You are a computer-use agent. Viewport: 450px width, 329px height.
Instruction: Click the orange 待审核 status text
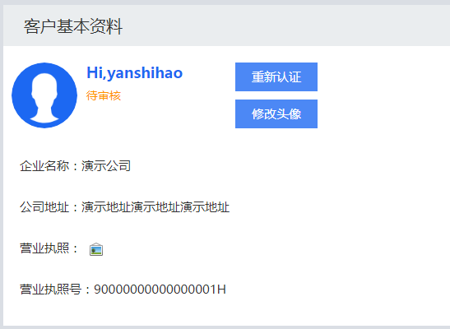pyautogui.click(x=104, y=95)
